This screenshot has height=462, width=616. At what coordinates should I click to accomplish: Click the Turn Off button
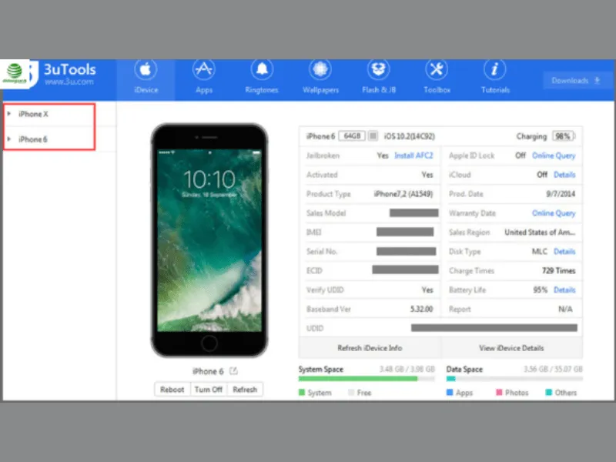(x=208, y=390)
